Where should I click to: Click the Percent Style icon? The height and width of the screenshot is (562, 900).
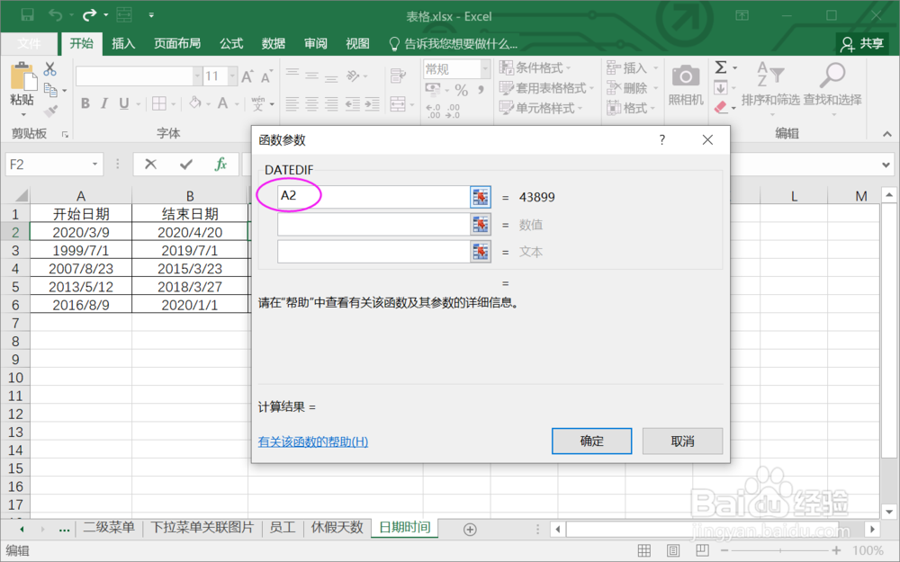[x=461, y=90]
